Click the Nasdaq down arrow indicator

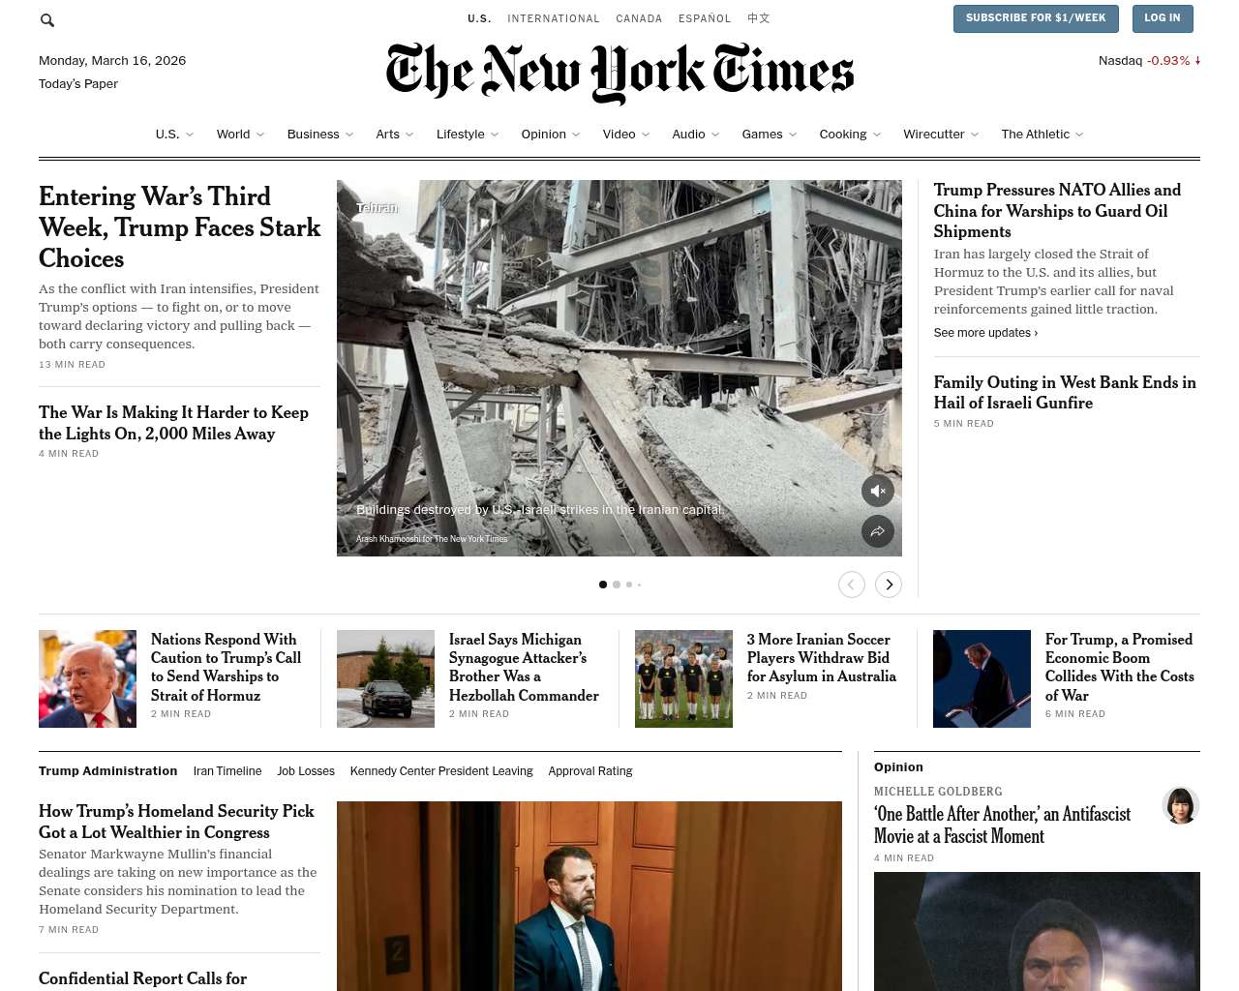tap(1197, 60)
